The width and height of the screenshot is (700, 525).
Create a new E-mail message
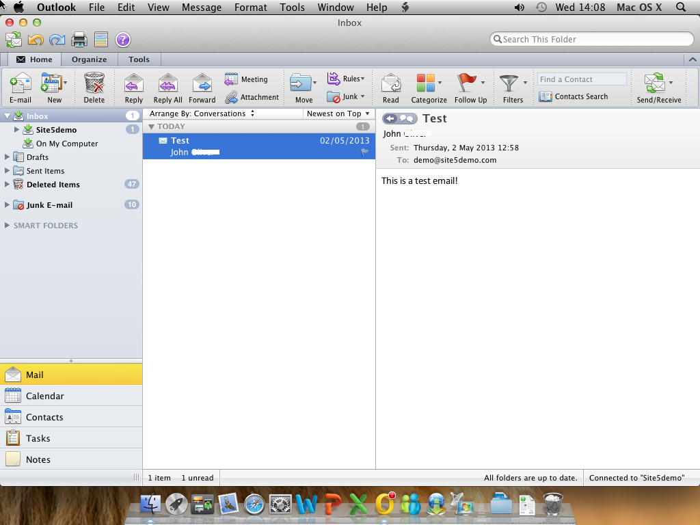pyautogui.click(x=21, y=88)
